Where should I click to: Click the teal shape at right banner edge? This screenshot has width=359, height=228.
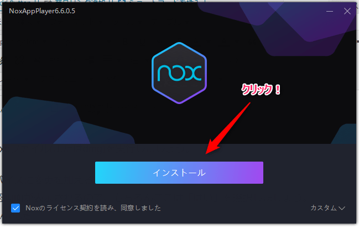(345, 134)
